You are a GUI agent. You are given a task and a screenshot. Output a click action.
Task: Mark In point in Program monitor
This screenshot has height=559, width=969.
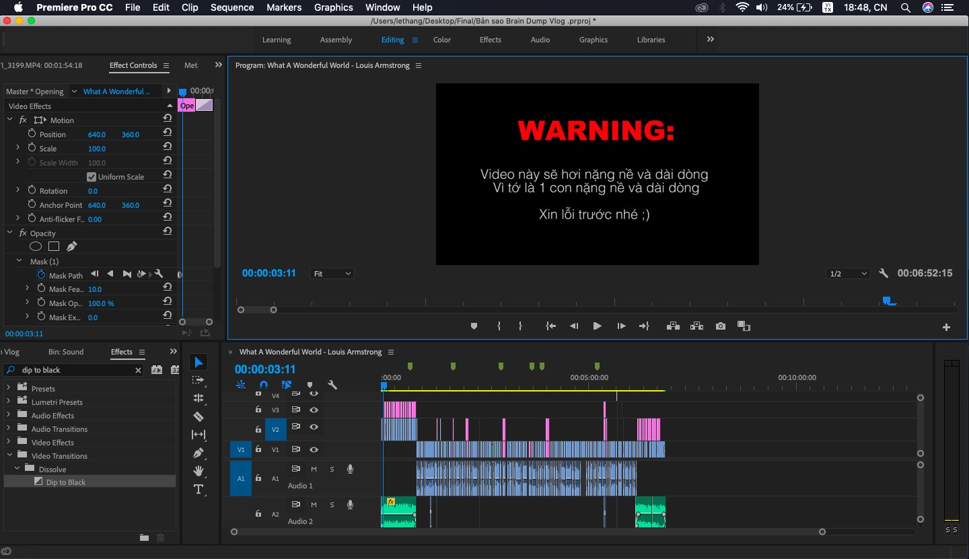point(499,326)
